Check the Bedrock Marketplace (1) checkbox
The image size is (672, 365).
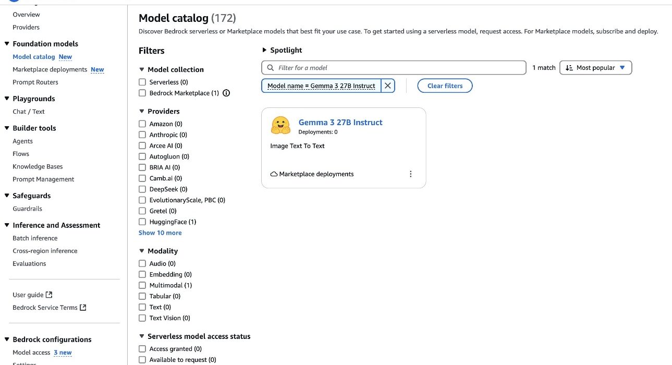[142, 93]
